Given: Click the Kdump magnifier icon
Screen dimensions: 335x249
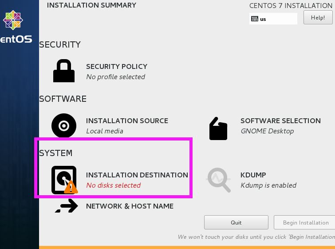Looking at the screenshot, I should click(x=218, y=180).
